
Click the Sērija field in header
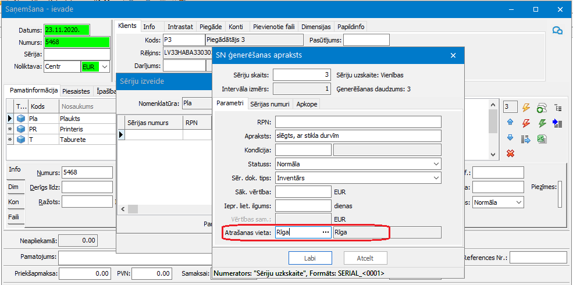click(x=77, y=55)
